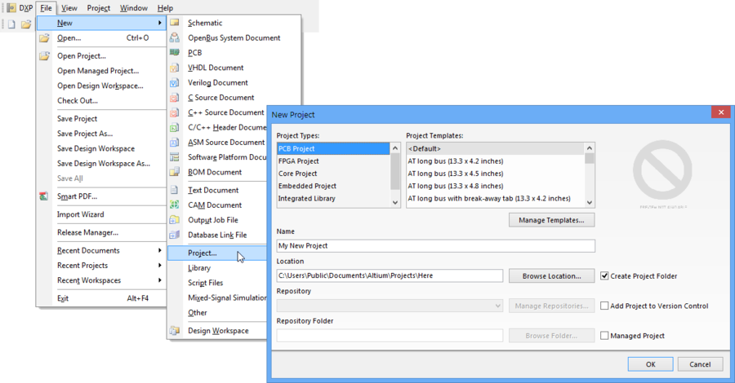735x383 pixels.
Task: Open the Project menu in menu bar
Action: [99, 8]
